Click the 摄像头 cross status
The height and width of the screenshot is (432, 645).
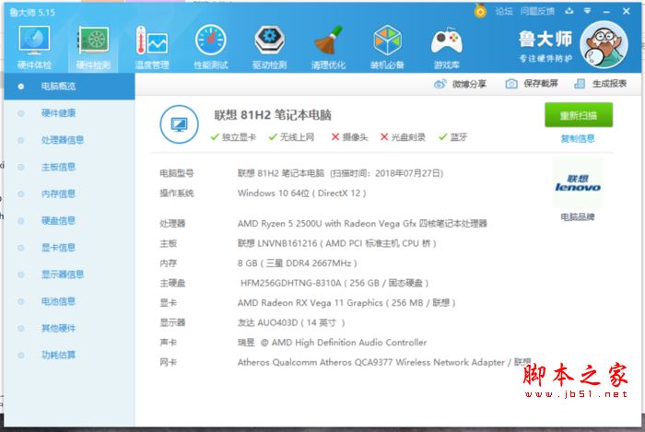pos(349,137)
